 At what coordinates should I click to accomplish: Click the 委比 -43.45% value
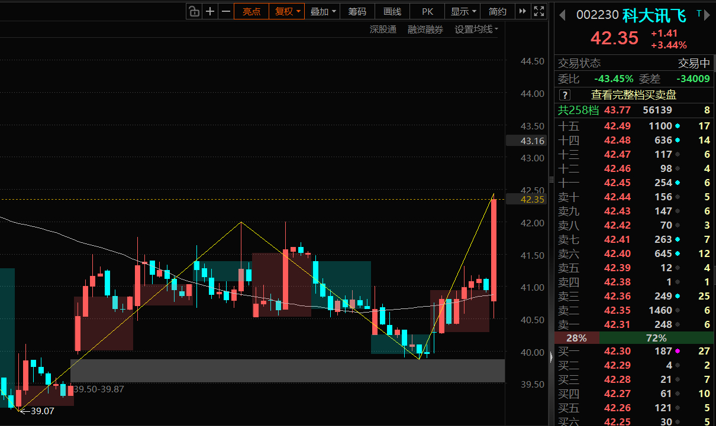(614, 79)
